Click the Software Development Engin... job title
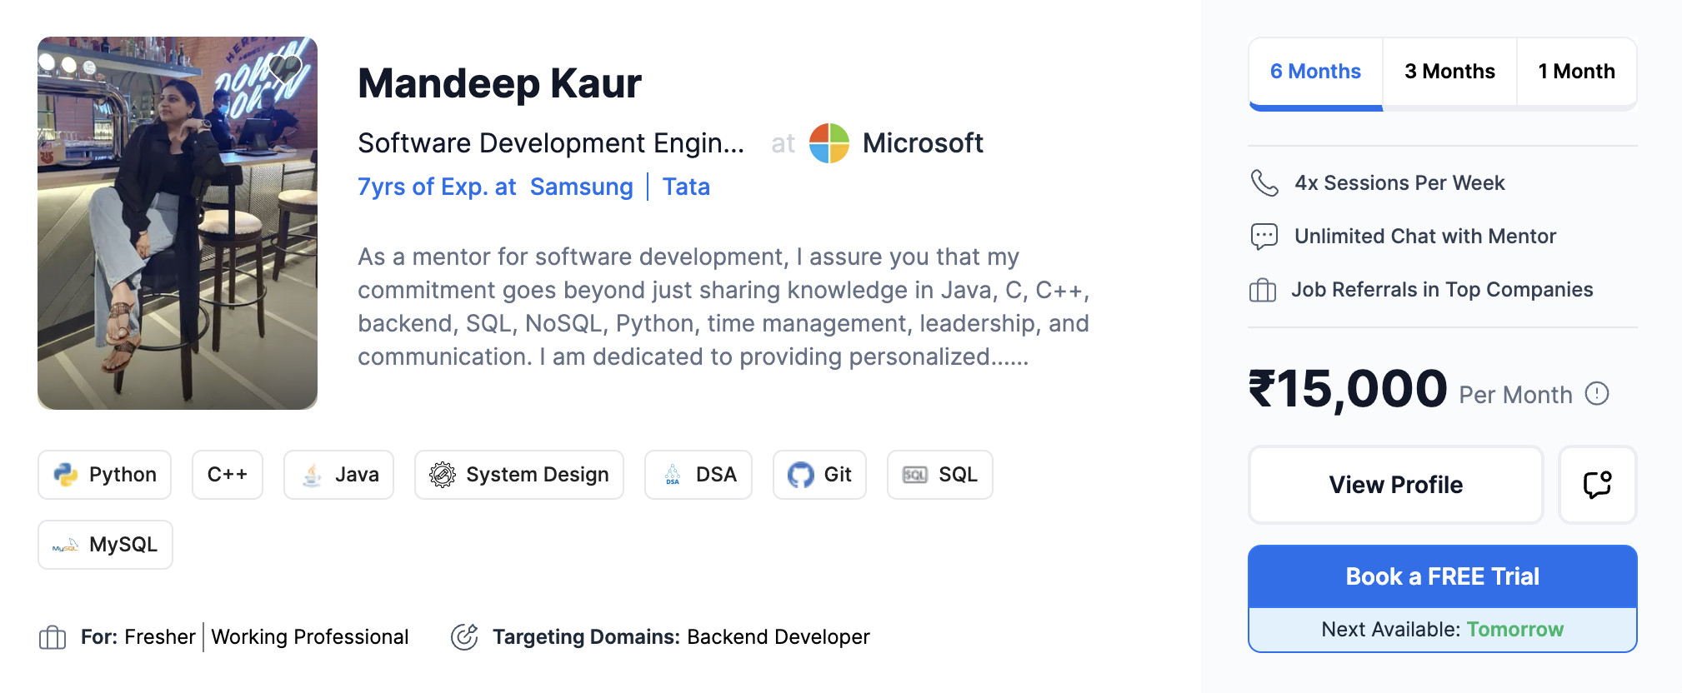The height and width of the screenshot is (693, 1682). (x=551, y=143)
